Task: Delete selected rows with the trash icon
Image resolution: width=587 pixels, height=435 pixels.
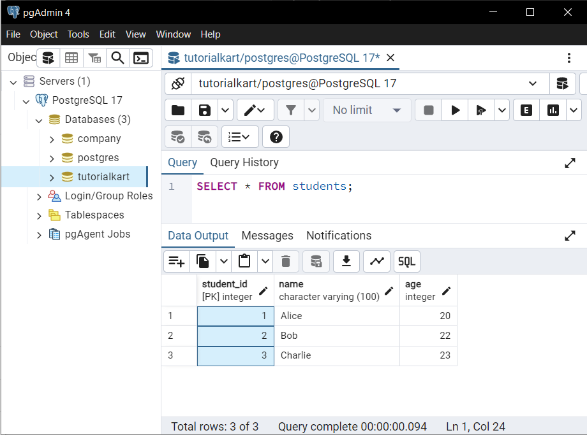Action: pyautogui.click(x=286, y=261)
